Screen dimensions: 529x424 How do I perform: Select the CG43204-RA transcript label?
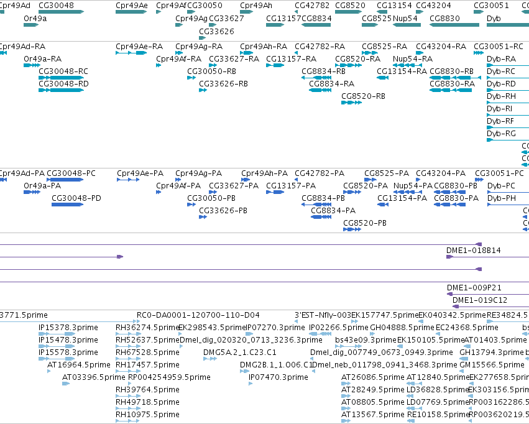[441, 47]
